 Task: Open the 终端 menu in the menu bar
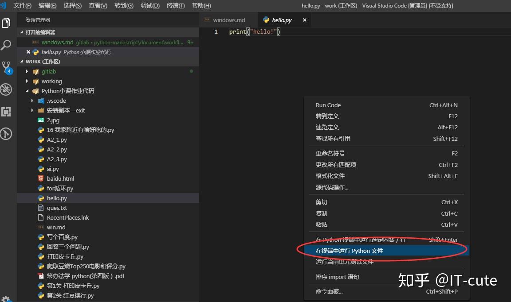pyautogui.click(x=176, y=6)
